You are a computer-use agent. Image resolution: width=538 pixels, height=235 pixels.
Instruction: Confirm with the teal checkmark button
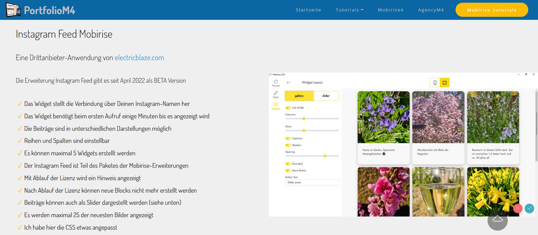(x=529, y=208)
